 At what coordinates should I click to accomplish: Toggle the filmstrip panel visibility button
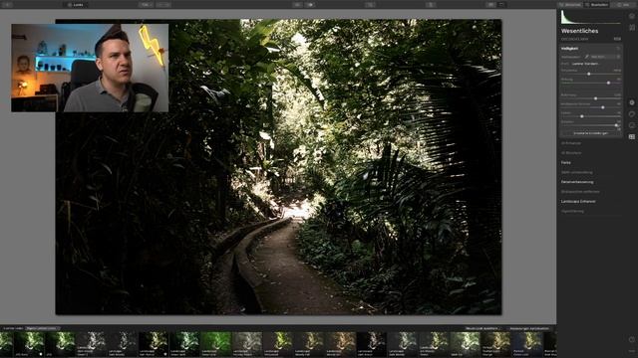491,4
